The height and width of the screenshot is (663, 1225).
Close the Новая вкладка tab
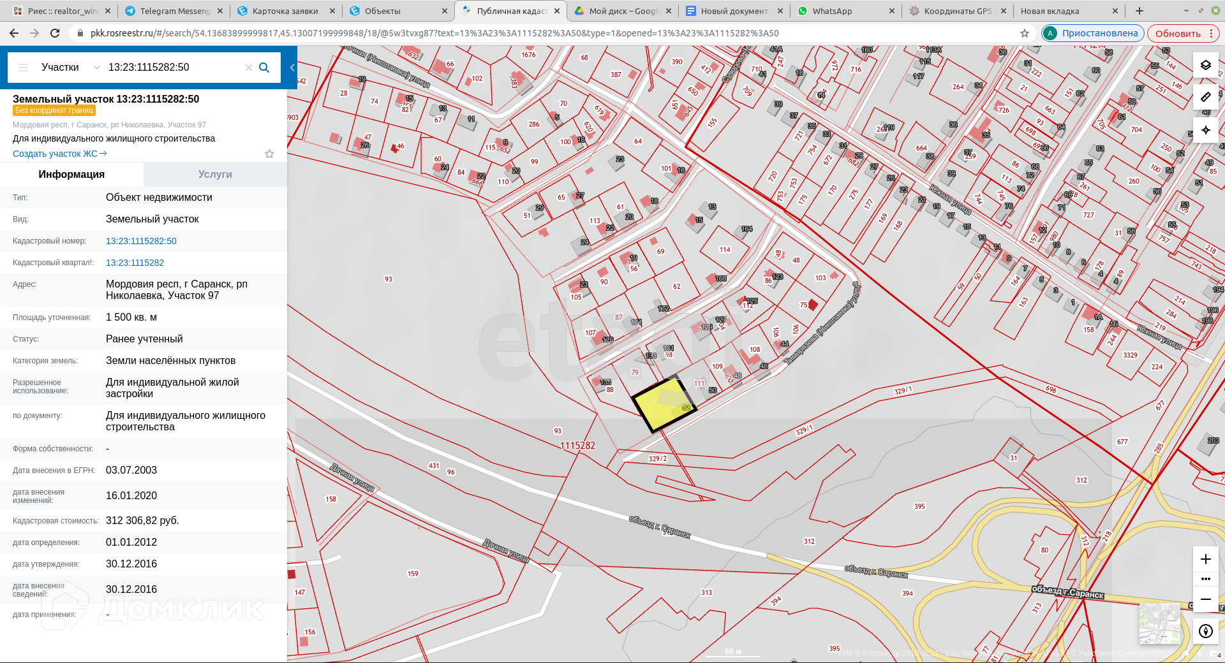point(1115,11)
